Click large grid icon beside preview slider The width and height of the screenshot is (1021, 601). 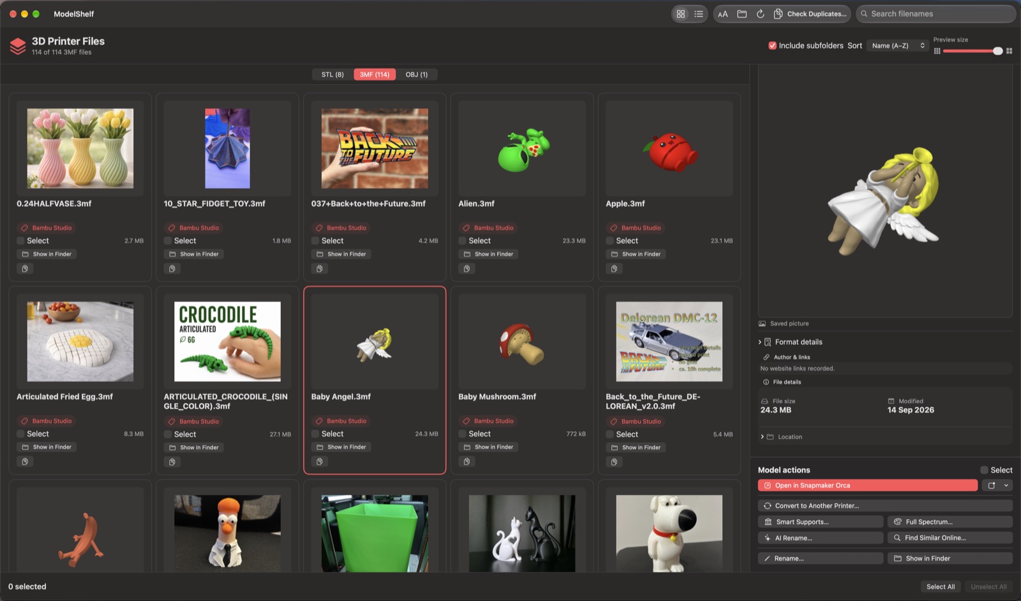click(1009, 51)
